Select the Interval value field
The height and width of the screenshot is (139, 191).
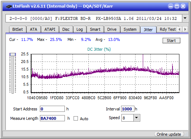pos(128,109)
